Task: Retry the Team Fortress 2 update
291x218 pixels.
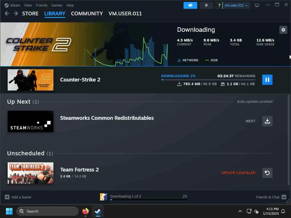Action: click(x=267, y=173)
